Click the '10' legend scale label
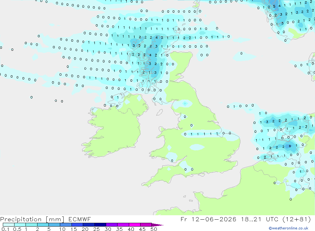This screenshot has width=315, height=231. (62, 229)
